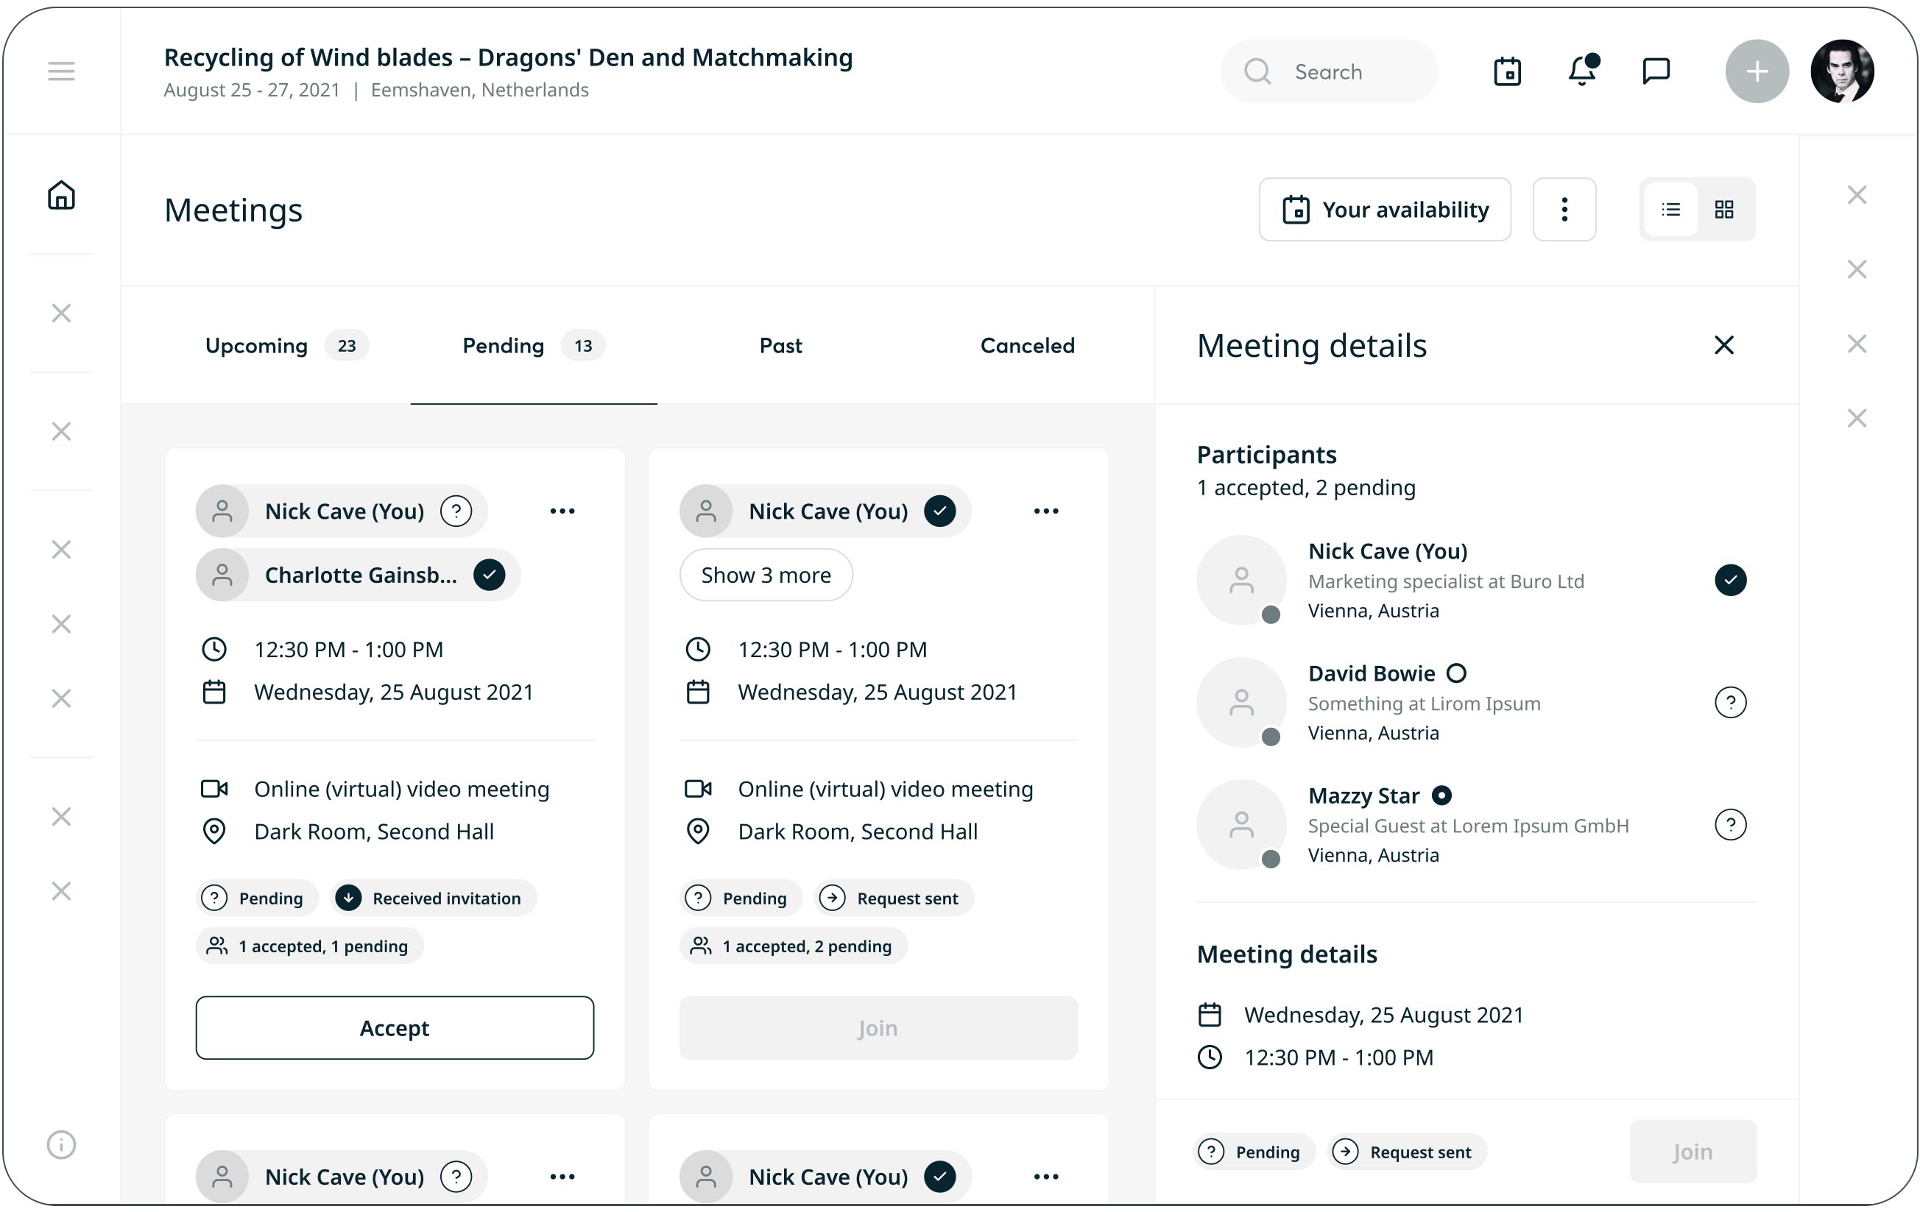Expand "Show 3 more" participants
This screenshot has height=1212, width=1920.
766,575
